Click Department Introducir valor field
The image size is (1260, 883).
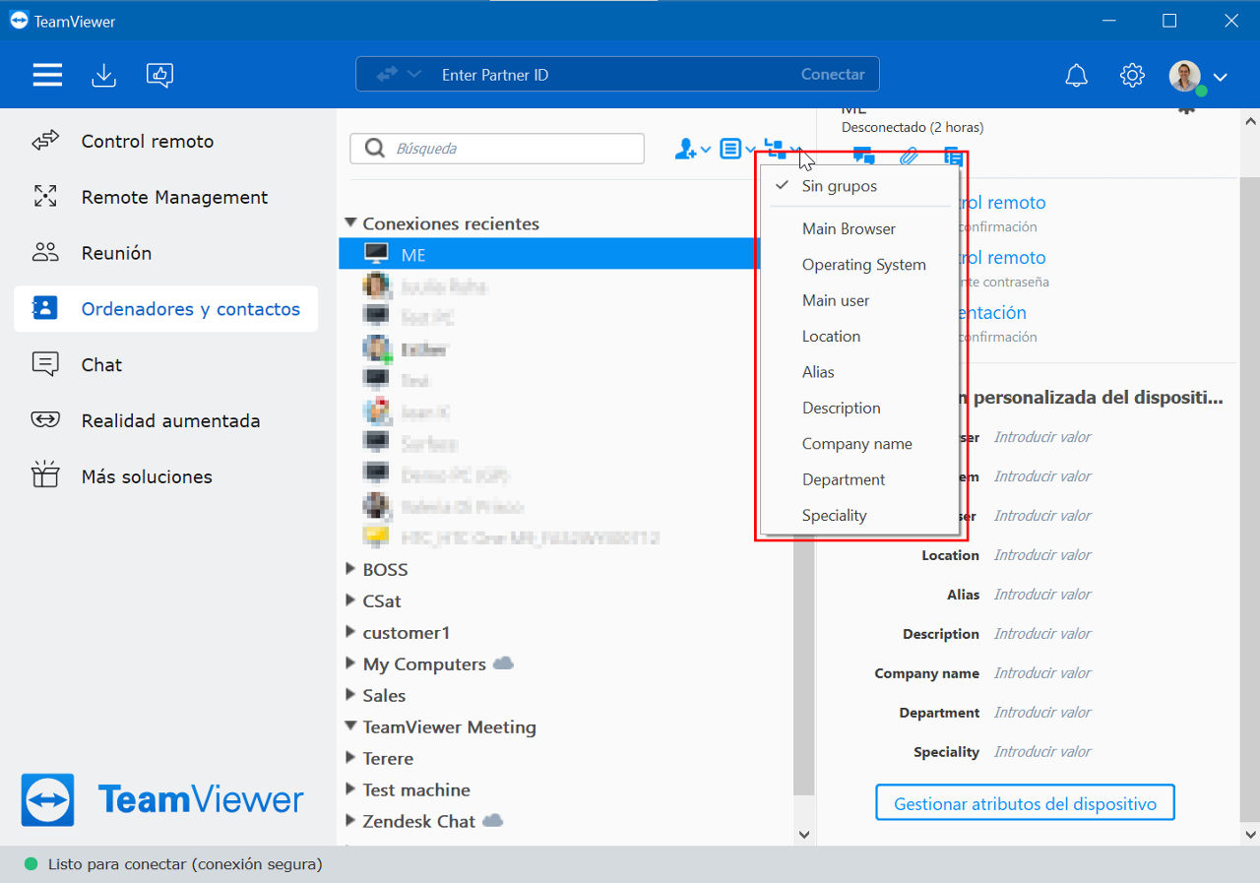(1042, 713)
